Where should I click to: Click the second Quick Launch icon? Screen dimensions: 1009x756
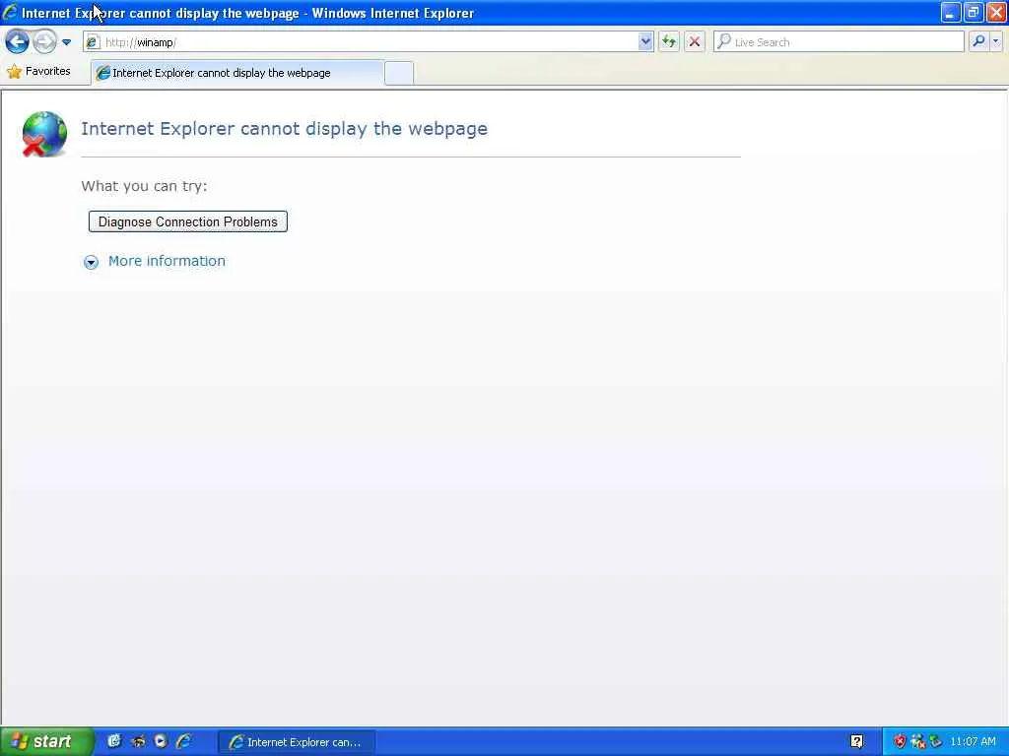point(138,742)
